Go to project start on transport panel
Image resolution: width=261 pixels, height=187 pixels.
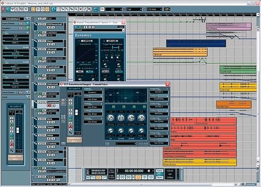tap(118, 177)
